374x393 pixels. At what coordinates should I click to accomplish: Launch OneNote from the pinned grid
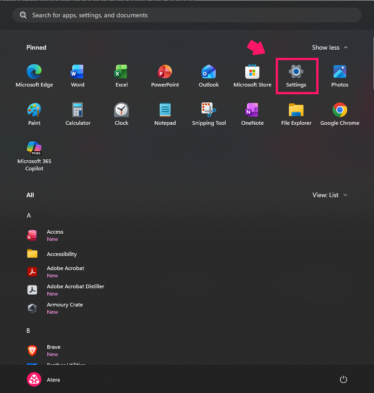point(253,114)
